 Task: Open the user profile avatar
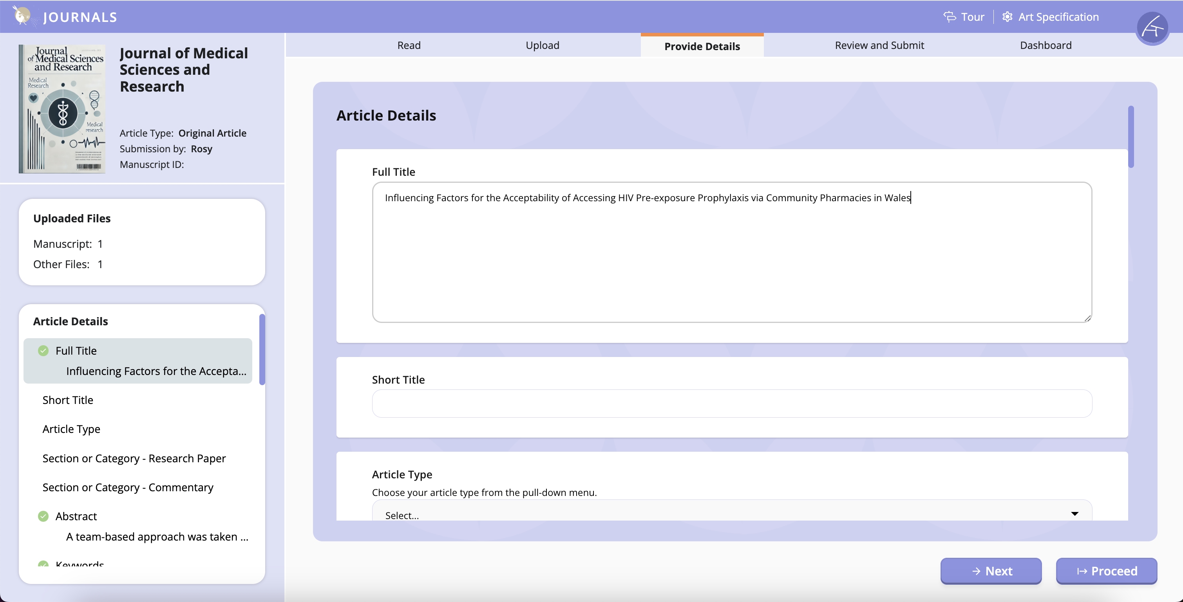(1152, 29)
